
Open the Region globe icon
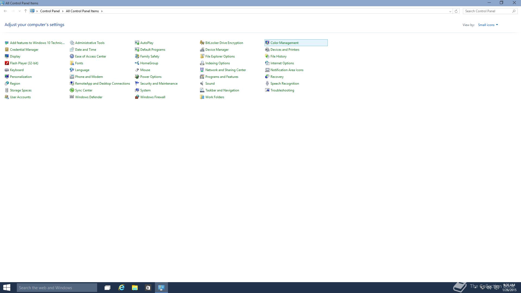click(x=7, y=83)
